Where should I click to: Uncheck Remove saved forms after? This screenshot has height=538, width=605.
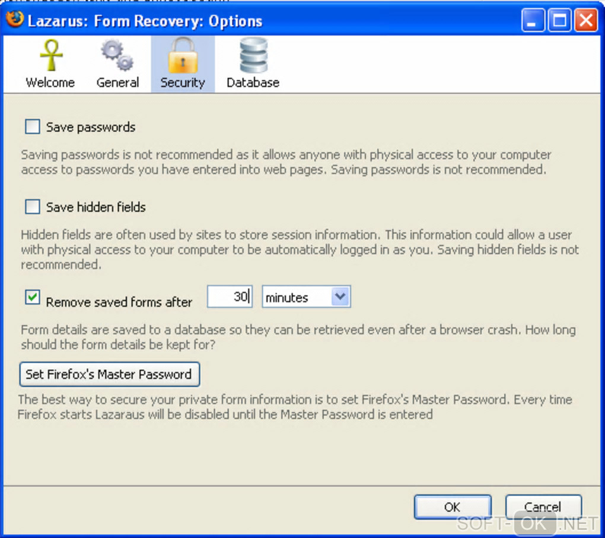point(33,298)
